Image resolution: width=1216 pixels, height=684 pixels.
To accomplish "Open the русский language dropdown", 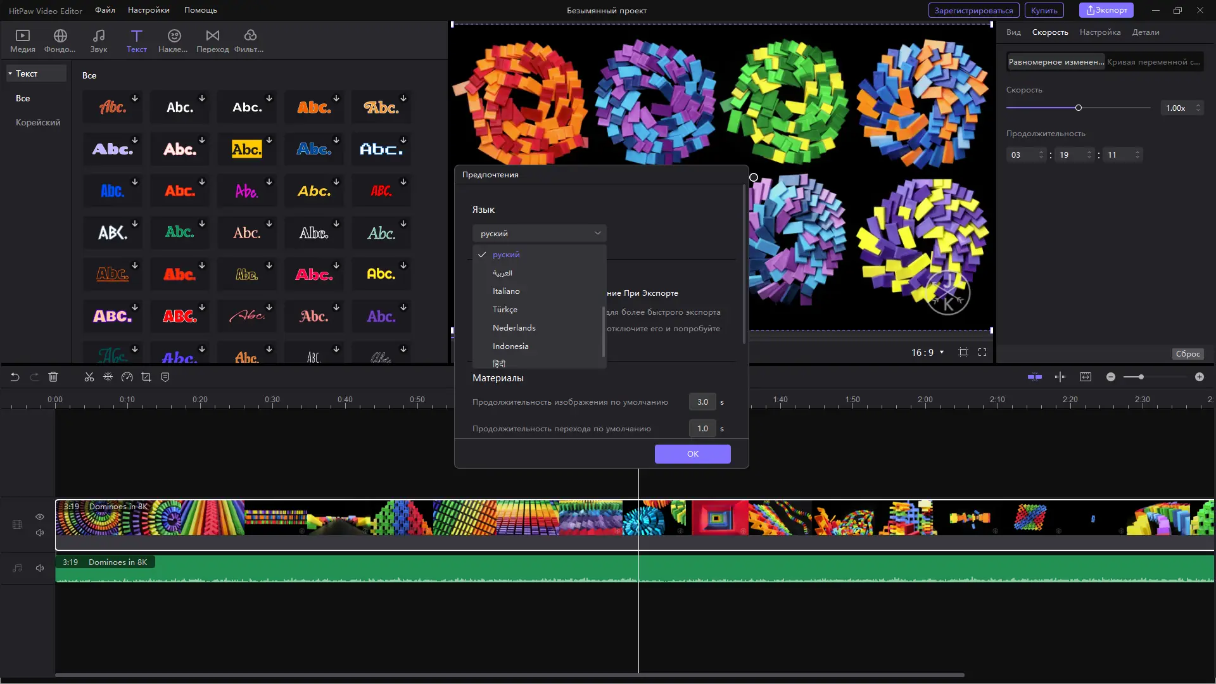I will point(539,233).
